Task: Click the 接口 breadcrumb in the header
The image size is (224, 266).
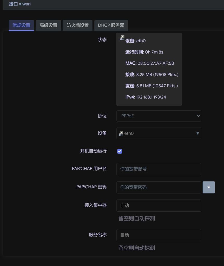Action: click(13, 4)
